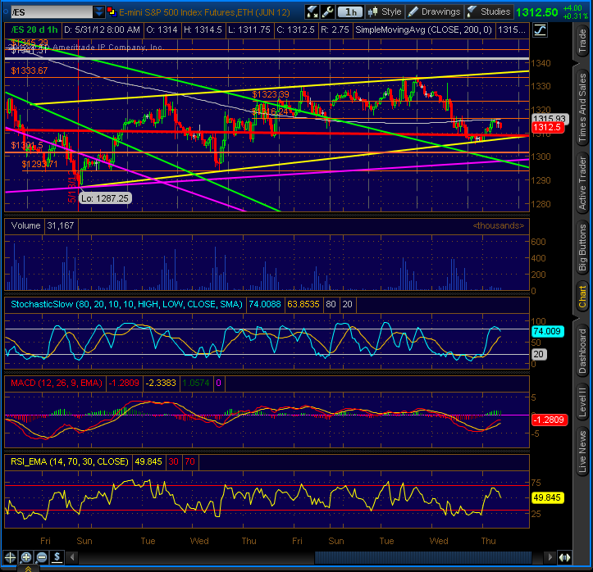Click the /ES 20 d 1h chart label

point(34,30)
